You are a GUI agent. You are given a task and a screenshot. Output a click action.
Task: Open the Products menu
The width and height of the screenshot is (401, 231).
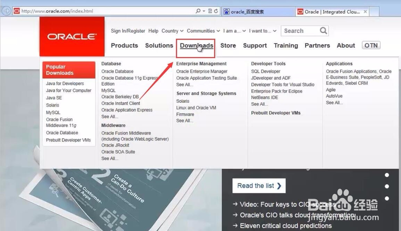pos(124,46)
